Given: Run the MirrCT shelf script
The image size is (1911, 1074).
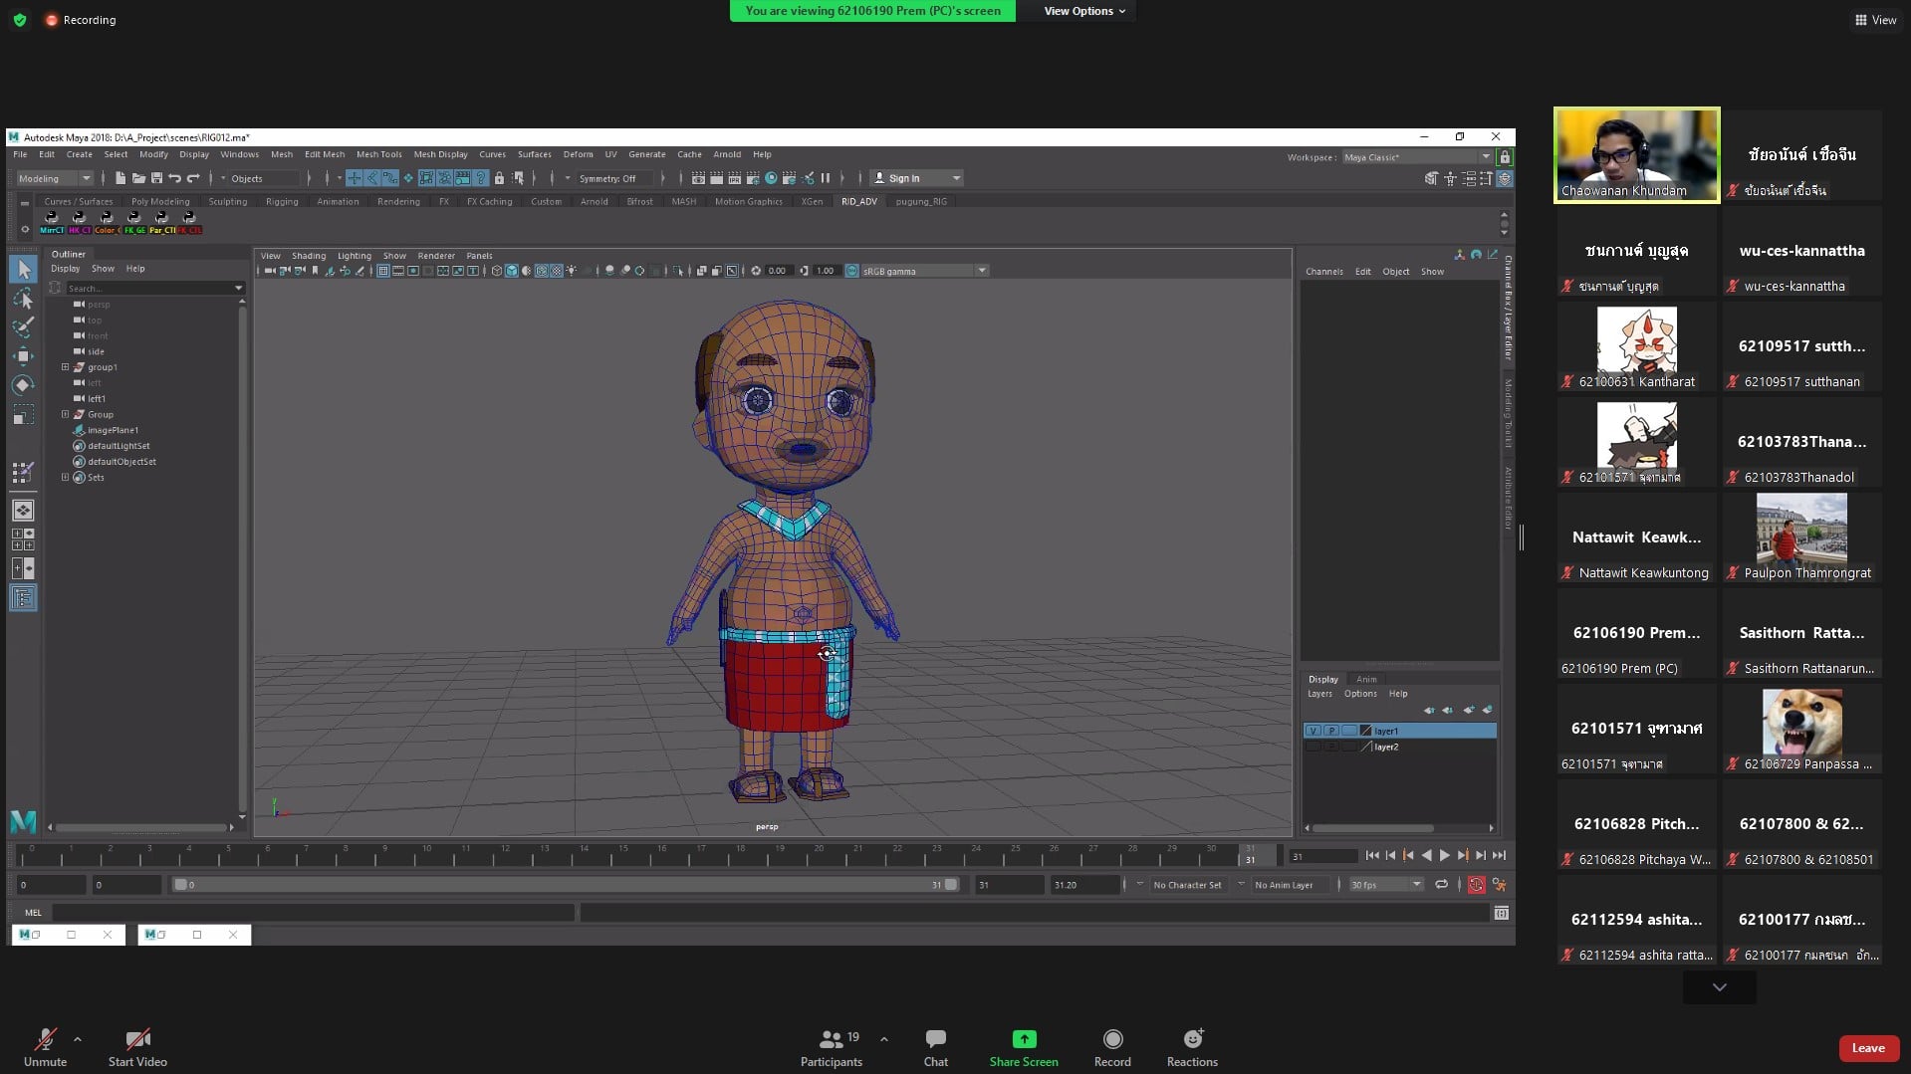Looking at the screenshot, I should [52, 222].
